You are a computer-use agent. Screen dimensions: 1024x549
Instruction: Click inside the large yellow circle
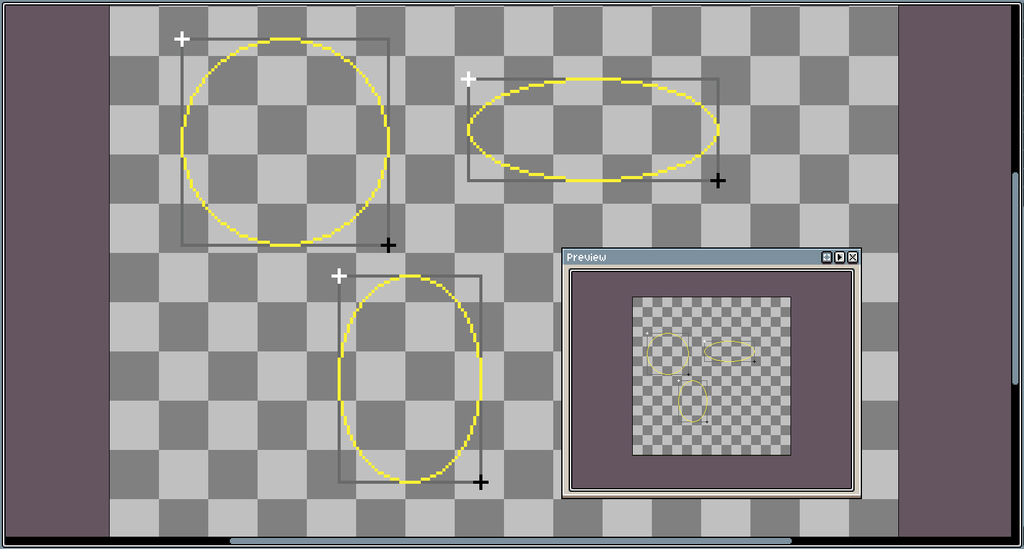coord(285,142)
